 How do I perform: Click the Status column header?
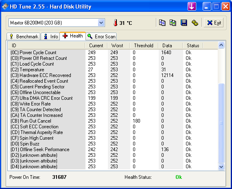[193, 46]
